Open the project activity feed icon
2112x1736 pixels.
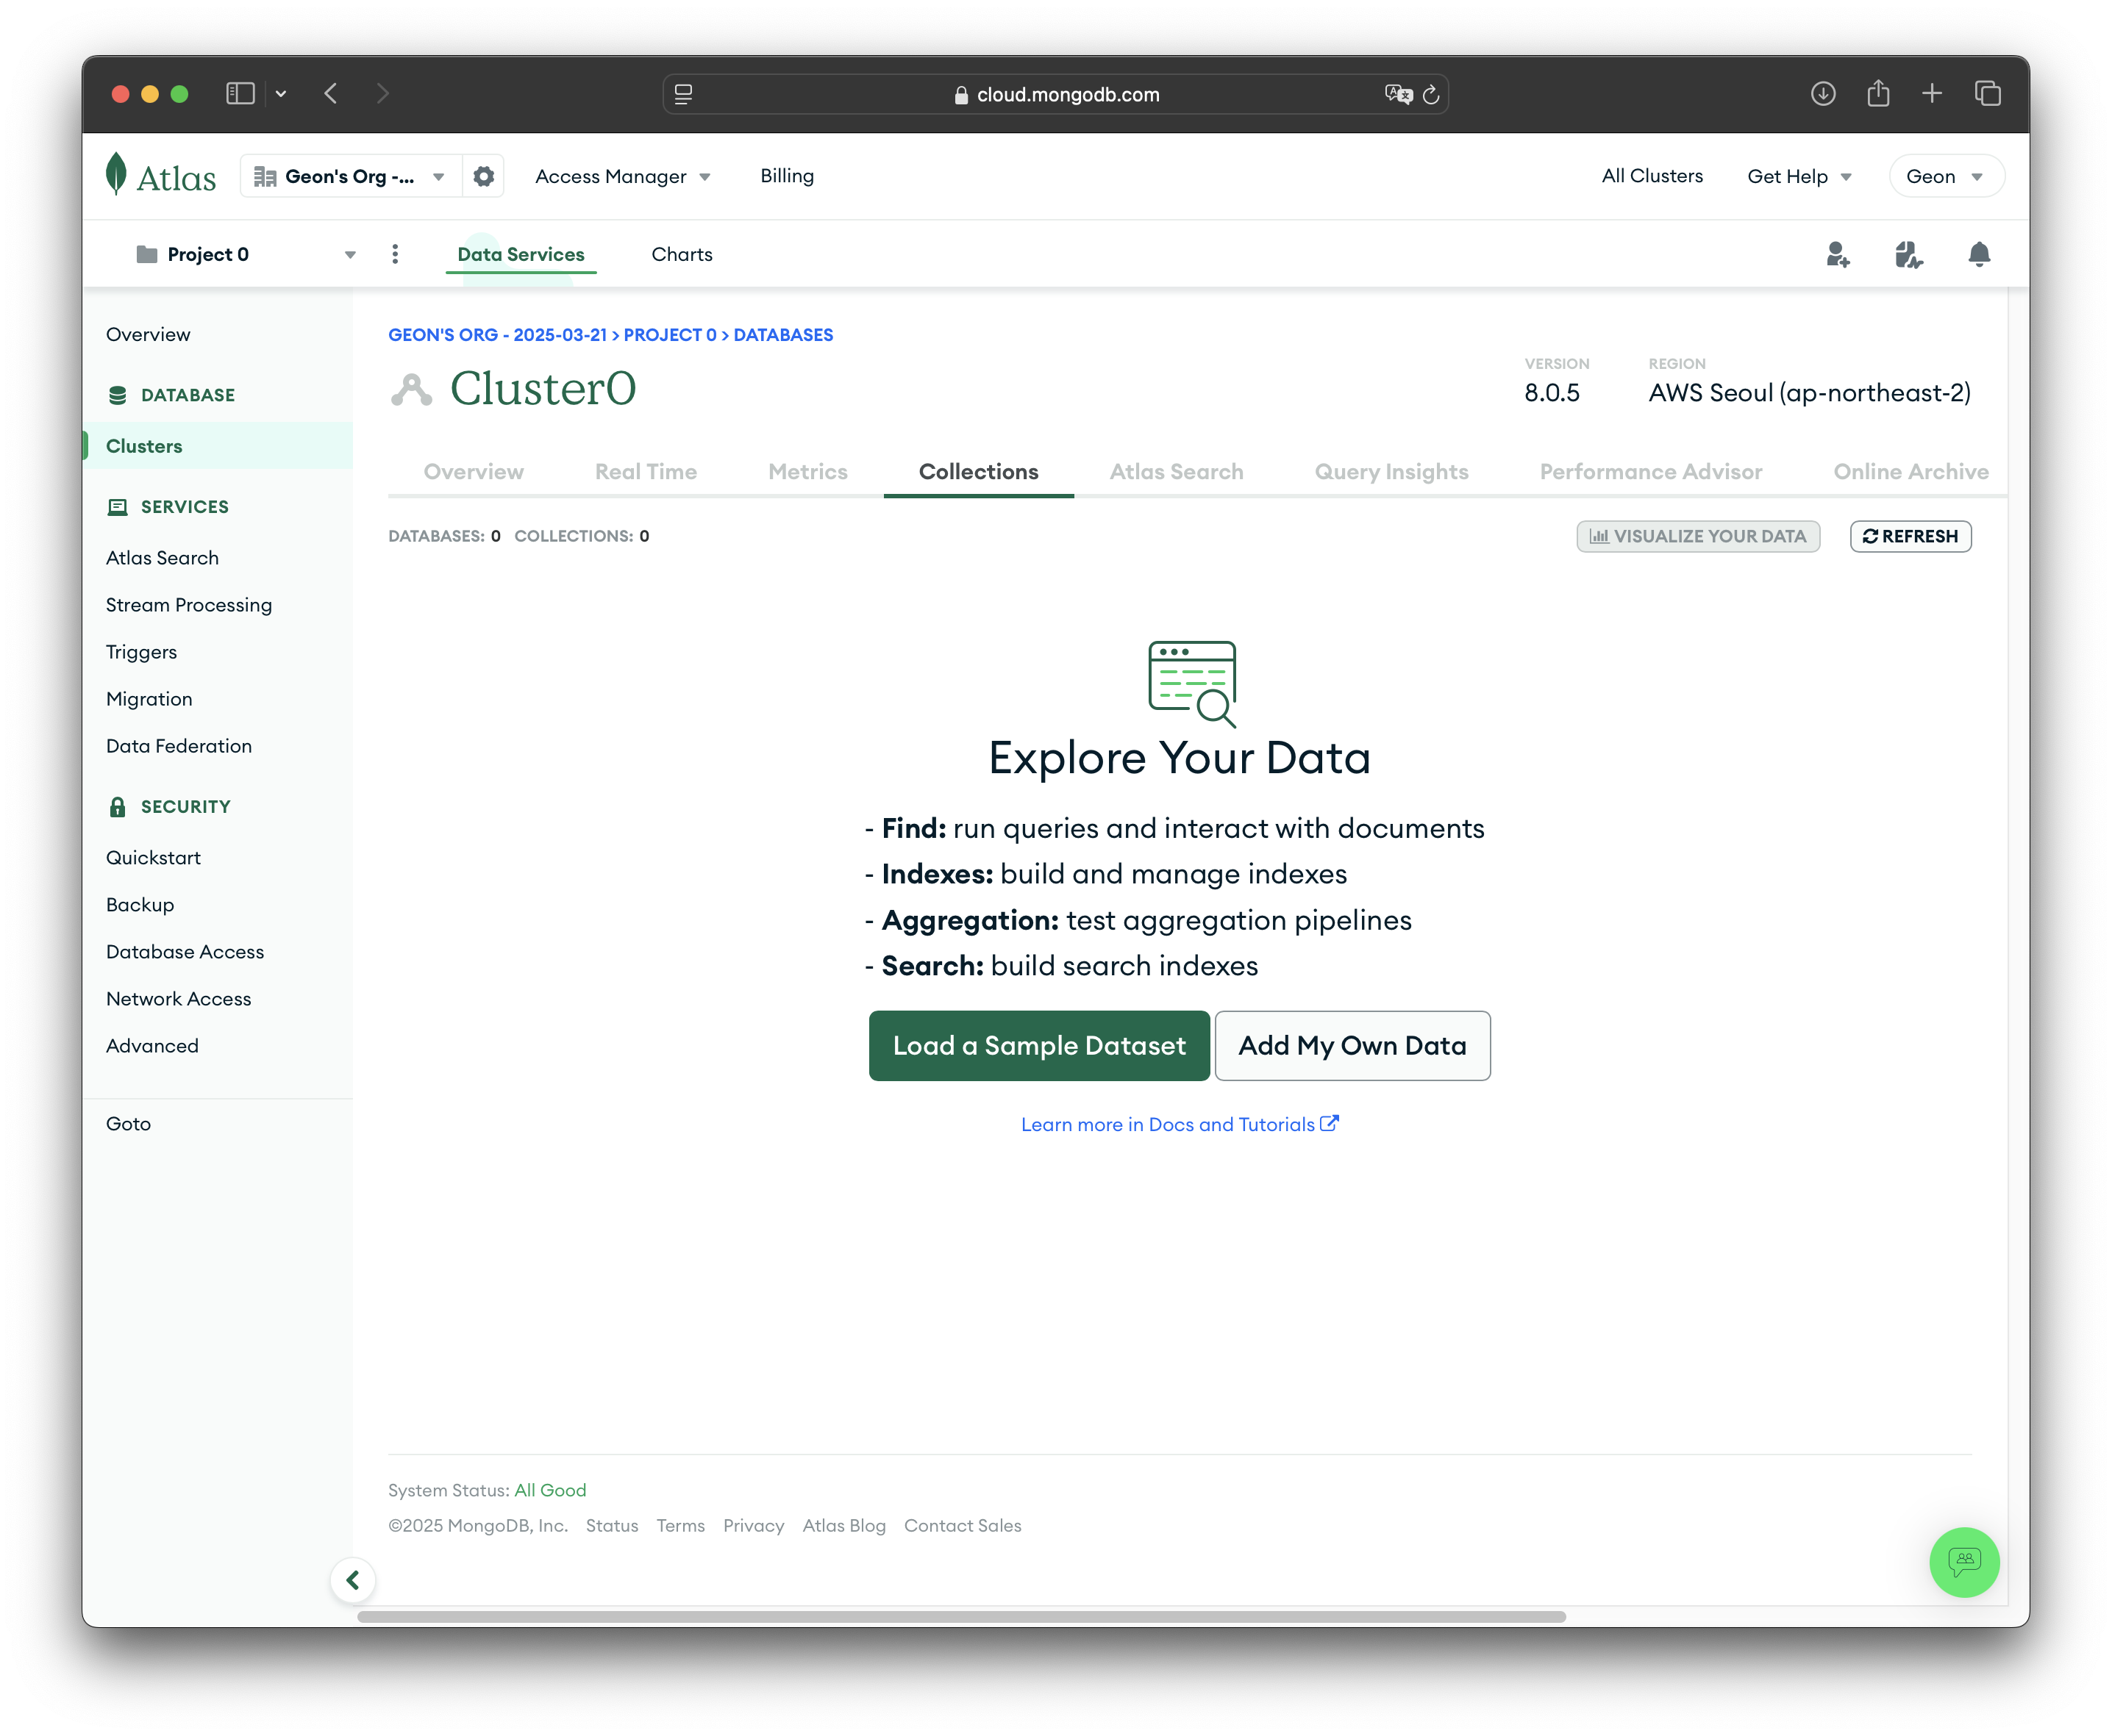click(x=1908, y=254)
